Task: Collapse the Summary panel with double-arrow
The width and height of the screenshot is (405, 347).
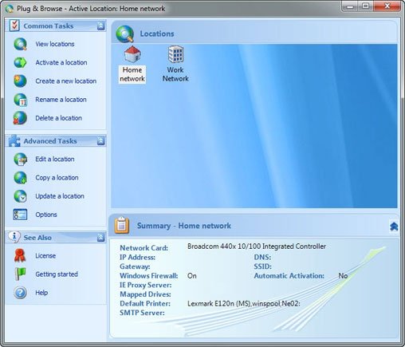Action: coord(394,227)
